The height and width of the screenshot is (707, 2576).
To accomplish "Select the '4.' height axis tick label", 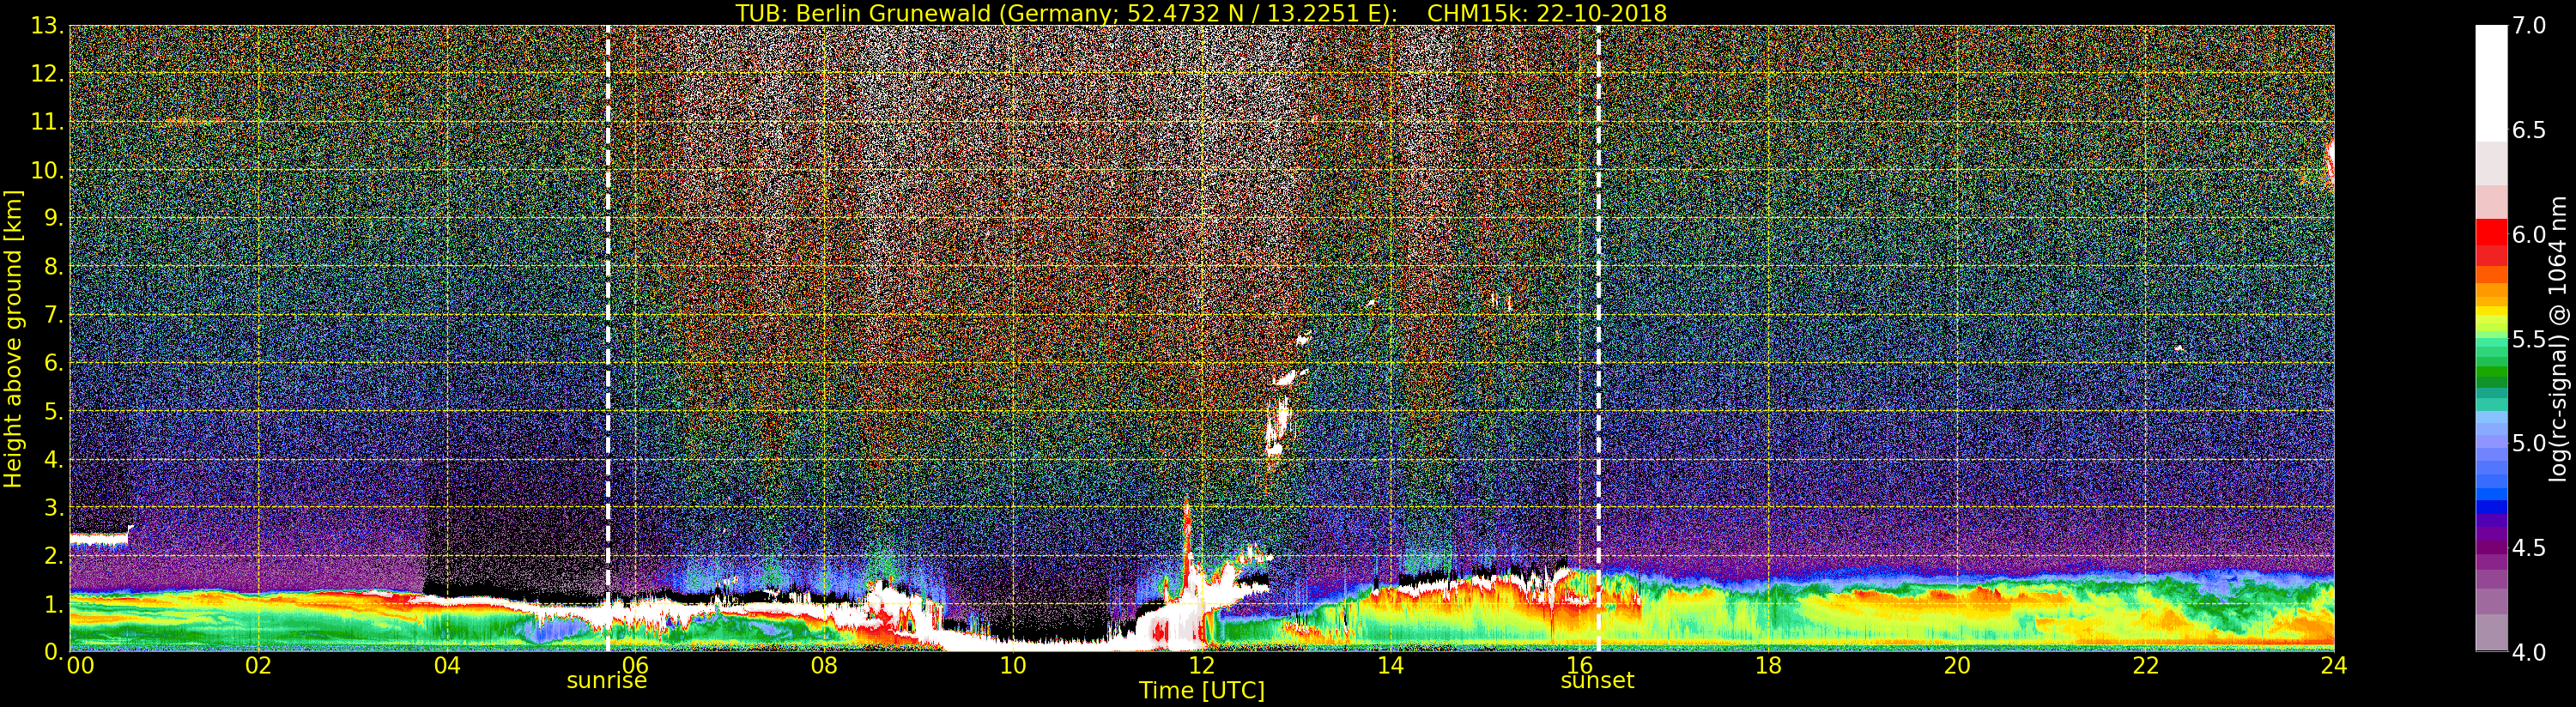I will (x=54, y=460).
